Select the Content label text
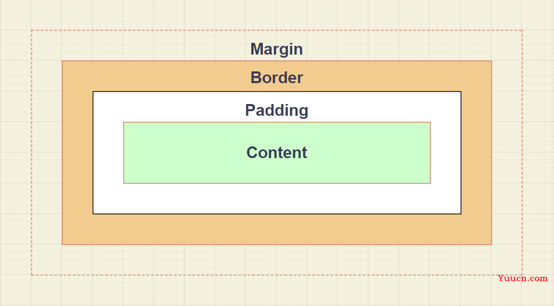This screenshot has height=306, width=554. (x=276, y=152)
